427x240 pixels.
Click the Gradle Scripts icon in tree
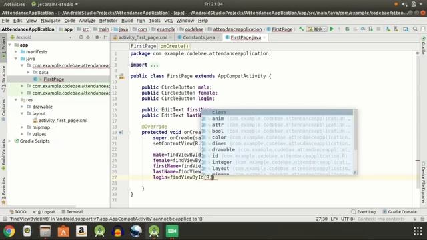17,141
